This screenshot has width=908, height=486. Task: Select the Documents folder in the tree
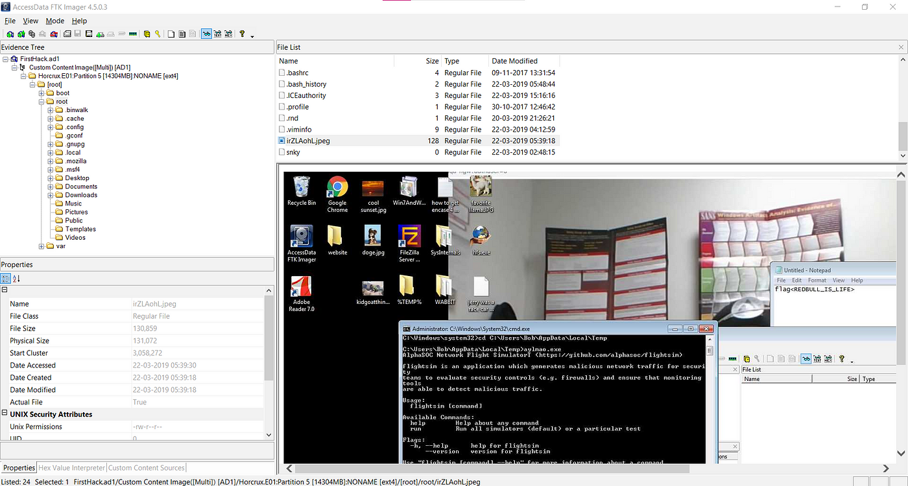pyautogui.click(x=81, y=187)
